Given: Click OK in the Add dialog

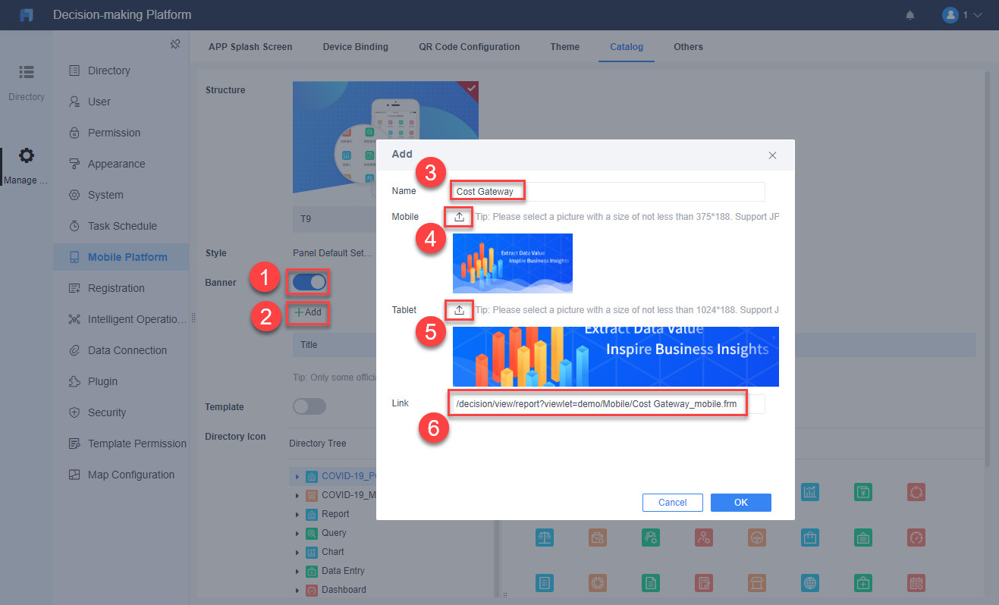Looking at the screenshot, I should pyautogui.click(x=741, y=503).
